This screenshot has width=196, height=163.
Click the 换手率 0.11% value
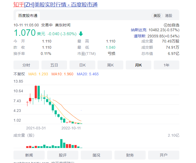46,54
